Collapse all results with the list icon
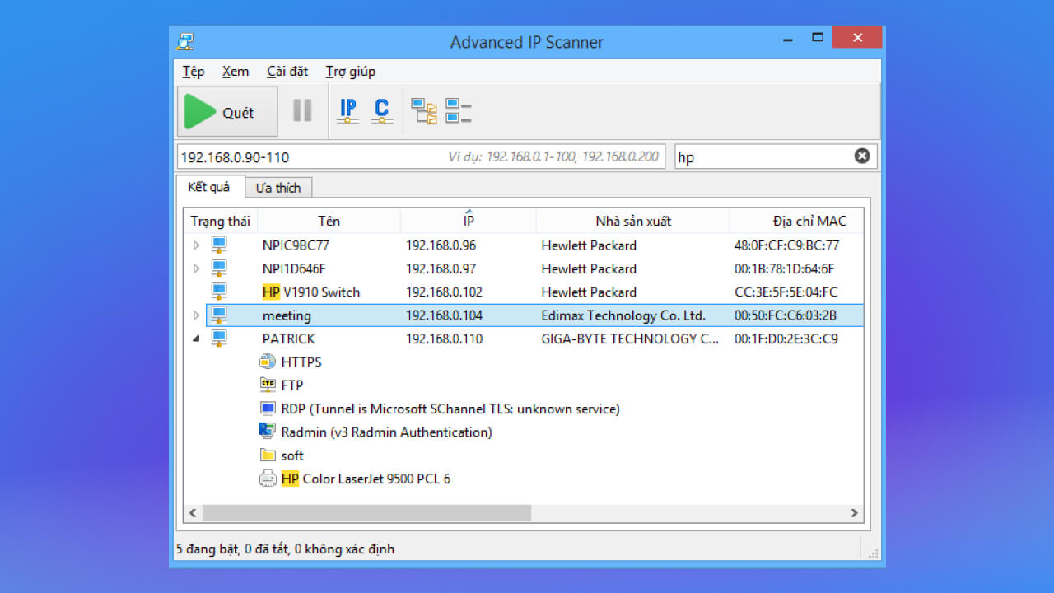This screenshot has width=1054, height=593. pos(458,111)
